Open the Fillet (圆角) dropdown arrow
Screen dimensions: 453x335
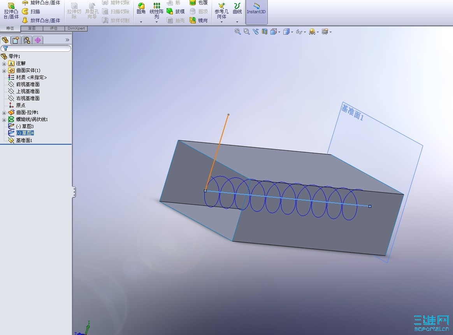(141, 22)
